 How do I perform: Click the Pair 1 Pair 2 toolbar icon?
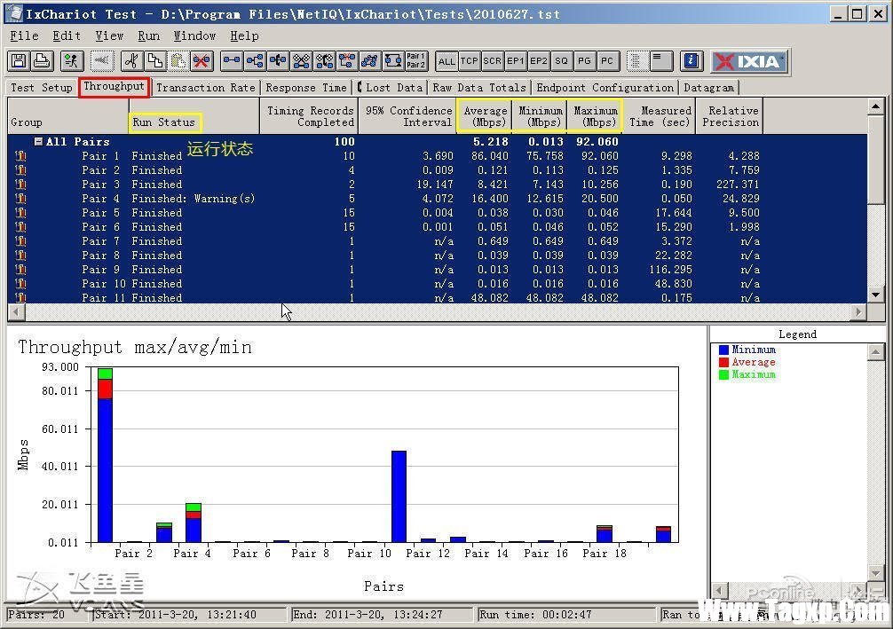415,60
